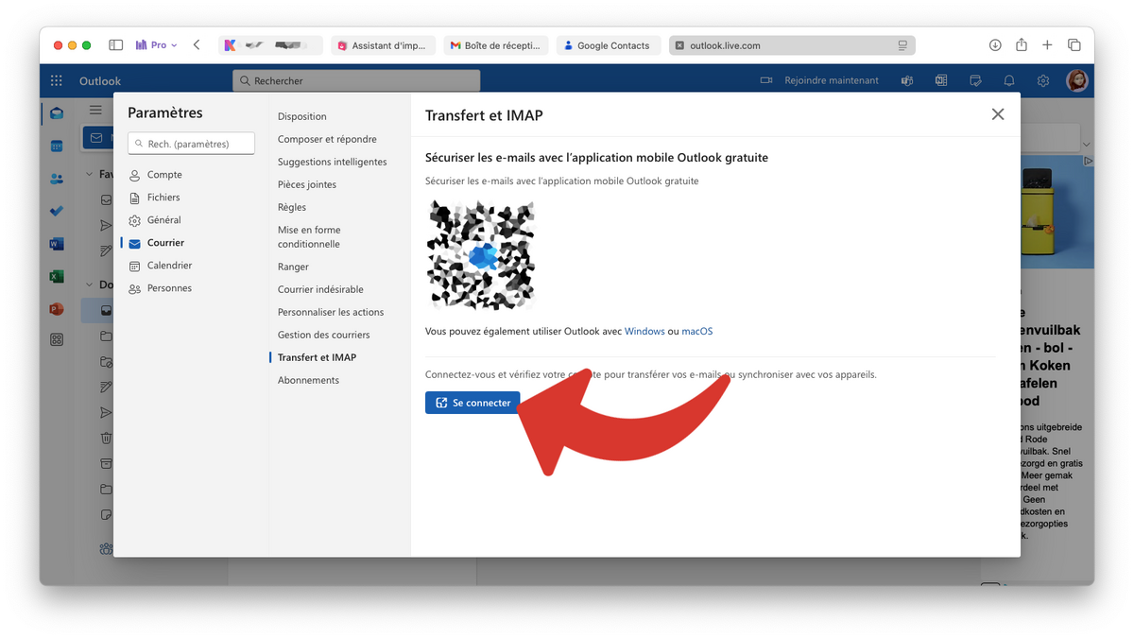Click the Outlook mobile app QR code

pyautogui.click(x=481, y=255)
